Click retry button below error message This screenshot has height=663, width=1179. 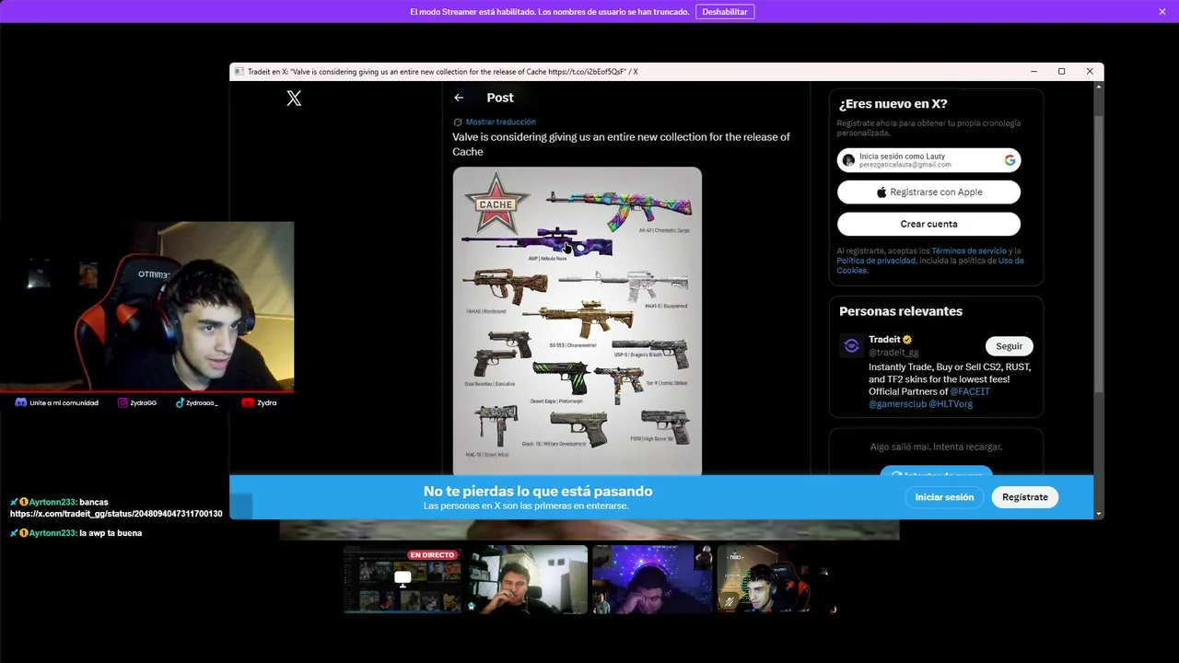tap(936, 471)
